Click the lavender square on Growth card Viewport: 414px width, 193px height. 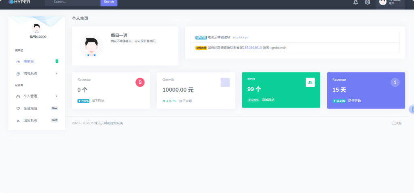[225, 82]
